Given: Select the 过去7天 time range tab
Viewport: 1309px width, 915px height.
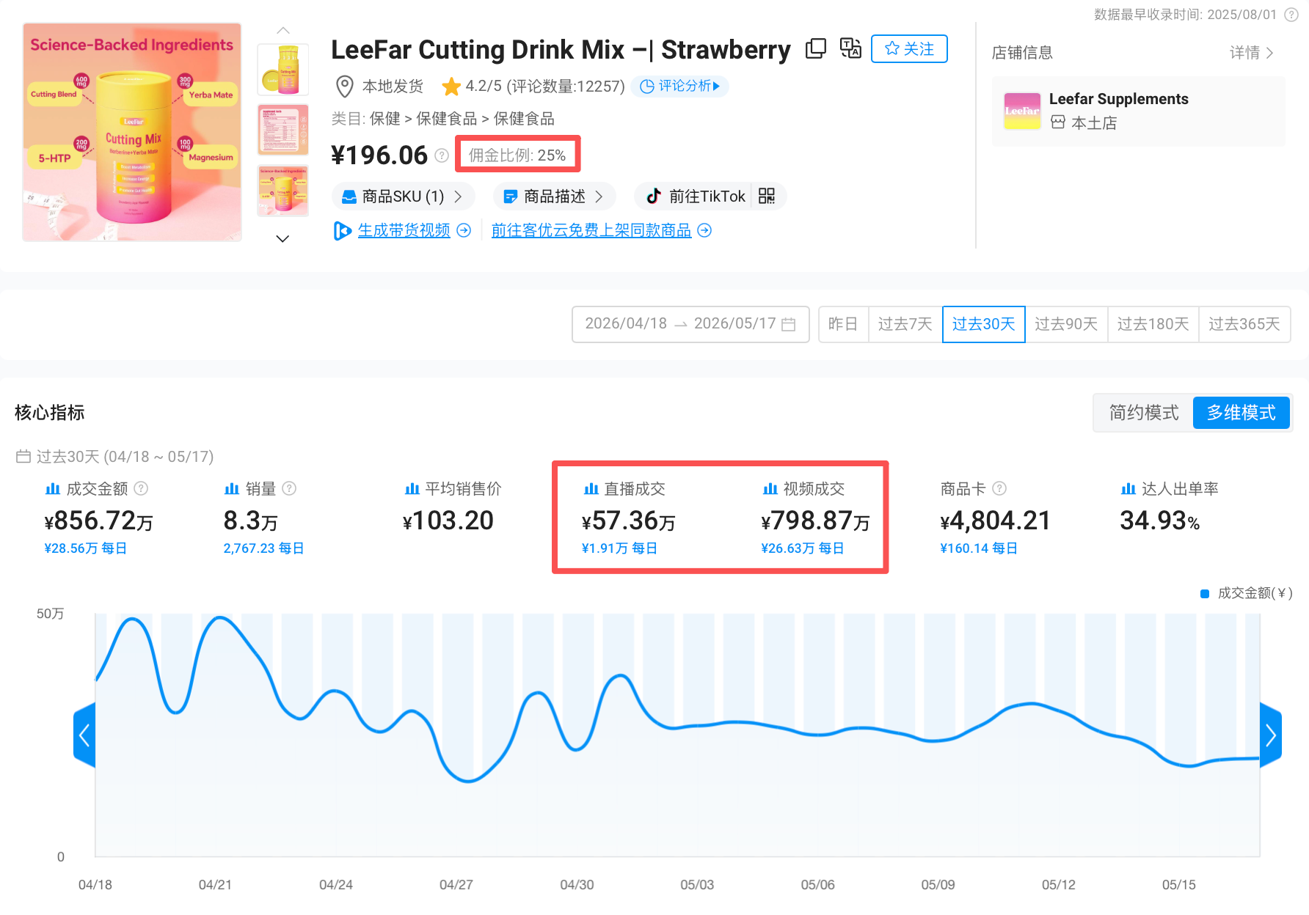Looking at the screenshot, I should (x=905, y=324).
